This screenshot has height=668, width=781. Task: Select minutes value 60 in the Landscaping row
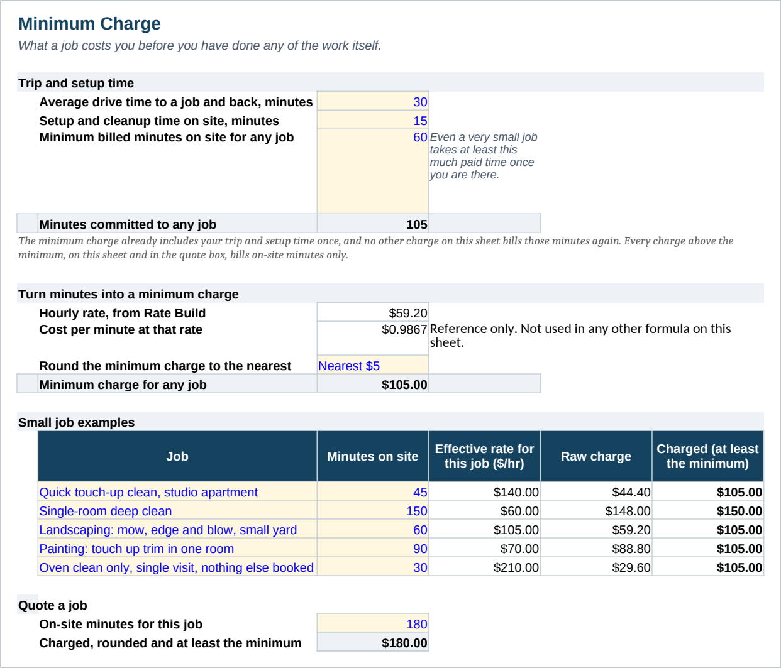point(373,529)
